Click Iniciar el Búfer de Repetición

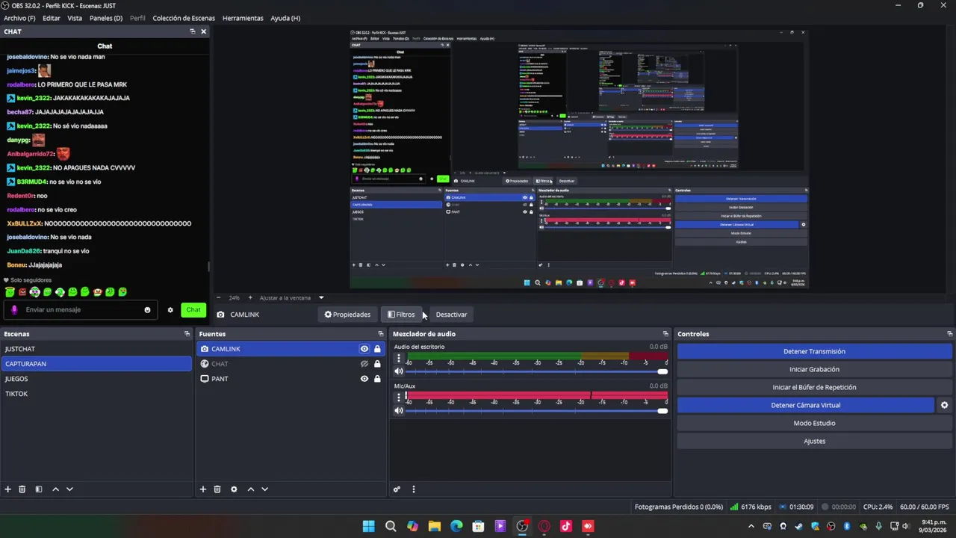(x=814, y=387)
